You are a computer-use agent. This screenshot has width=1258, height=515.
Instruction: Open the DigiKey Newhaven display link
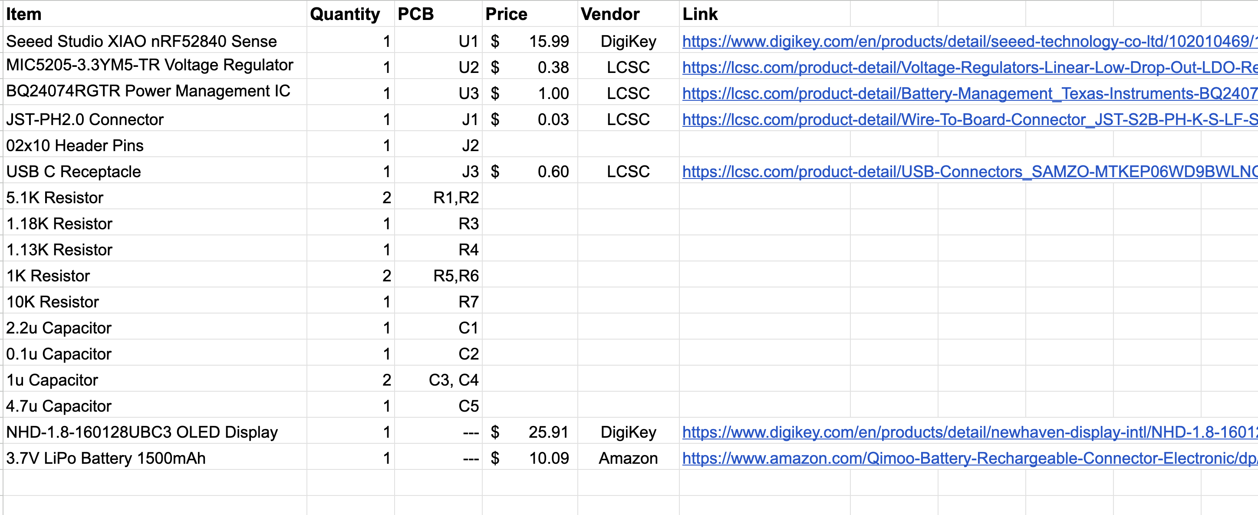pyautogui.click(x=967, y=432)
